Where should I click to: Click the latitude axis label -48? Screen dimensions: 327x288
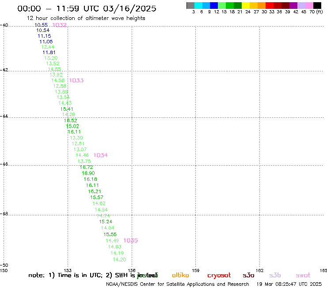tap(4, 214)
